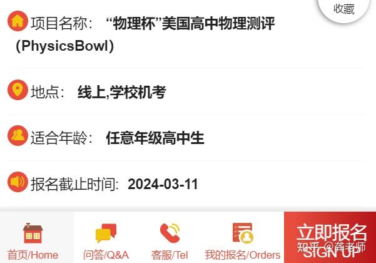Click the location pin icon beside 地点
Image resolution: width=376 pixels, height=263 pixels.
coord(18,90)
